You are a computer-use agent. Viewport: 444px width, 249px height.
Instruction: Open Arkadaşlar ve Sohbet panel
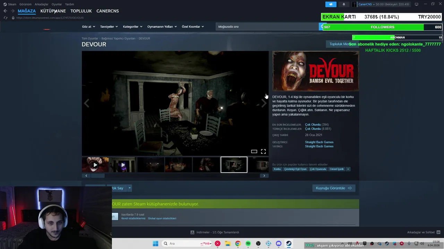424,232
